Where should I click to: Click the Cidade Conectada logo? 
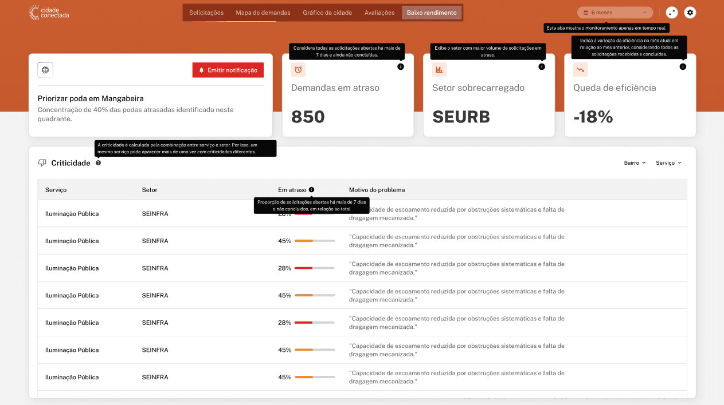point(49,12)
